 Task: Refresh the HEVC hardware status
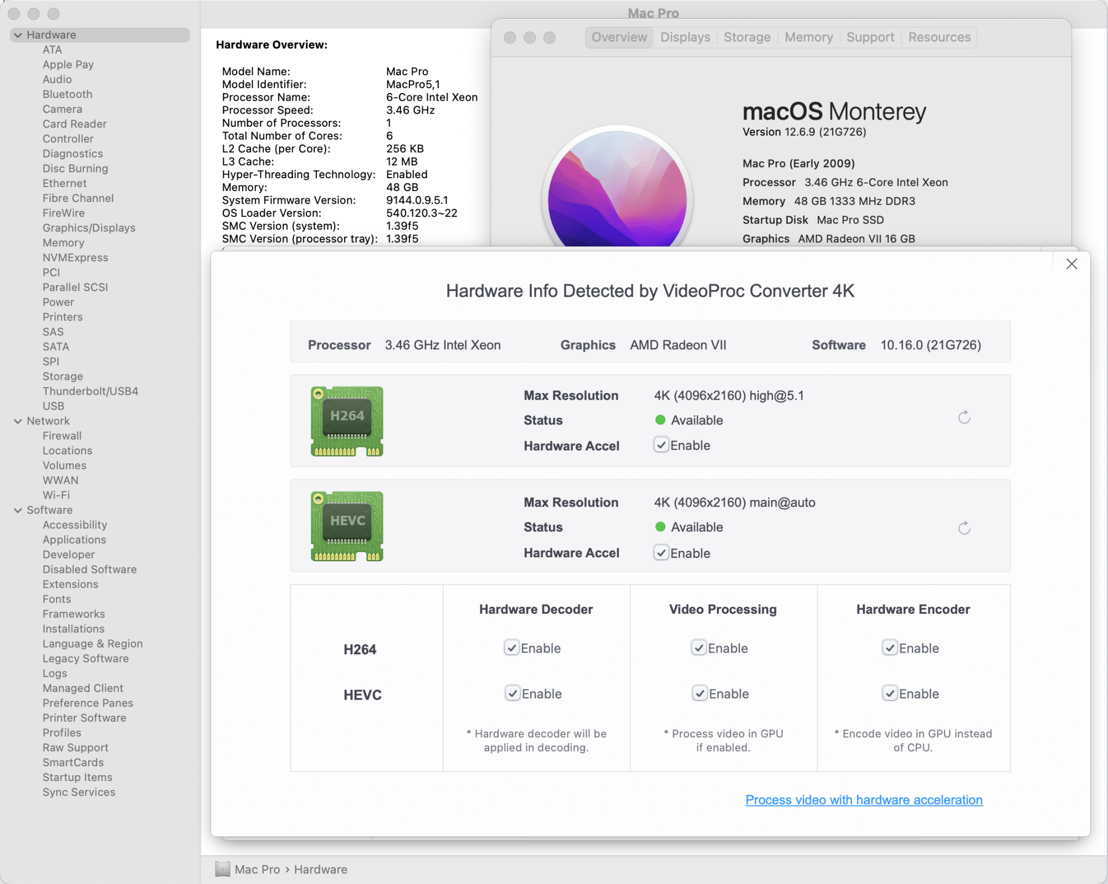tap(964, 528)
